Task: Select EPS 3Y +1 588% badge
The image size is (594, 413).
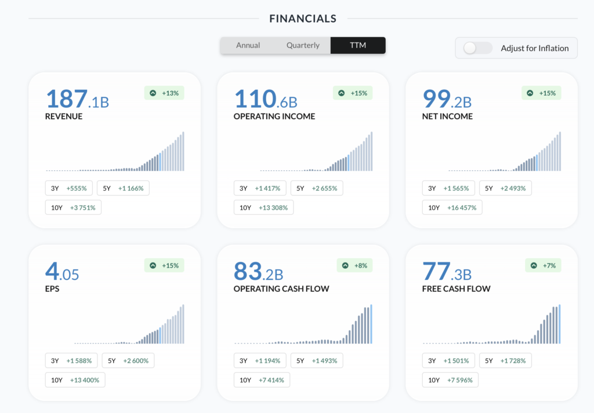Action: coord(71,361)
